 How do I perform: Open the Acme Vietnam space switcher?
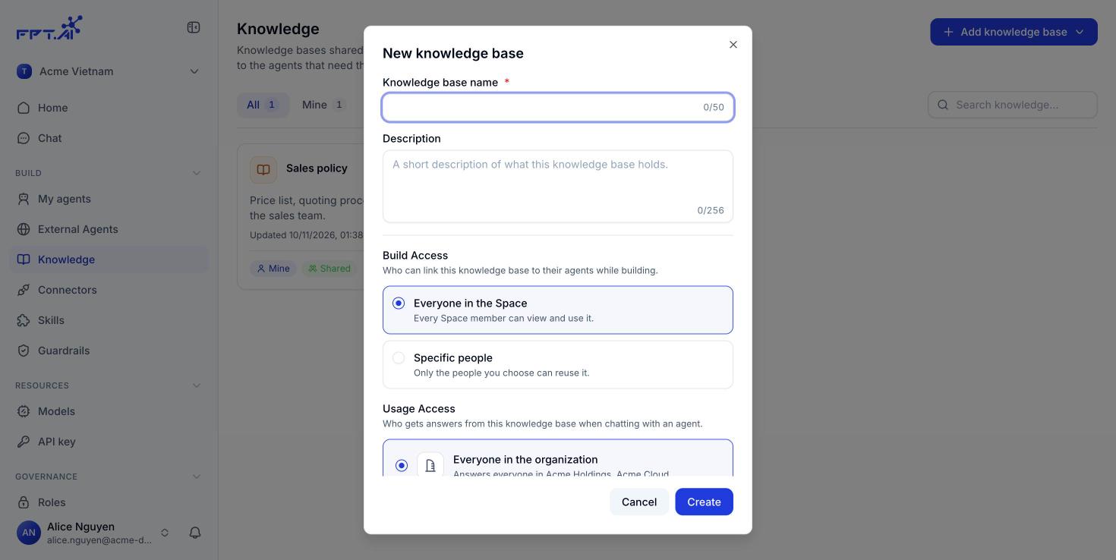tap(109, 71)
